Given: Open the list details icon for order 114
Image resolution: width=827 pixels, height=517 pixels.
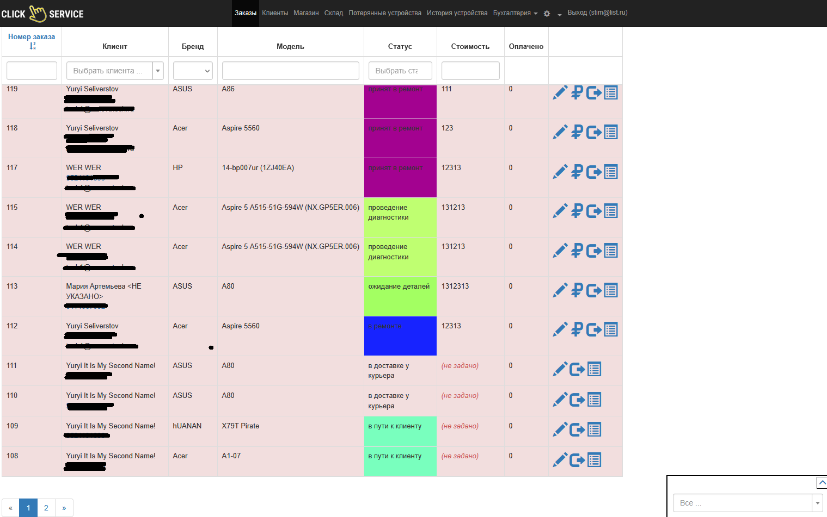Looking at the screenshot, I should 611,251.
